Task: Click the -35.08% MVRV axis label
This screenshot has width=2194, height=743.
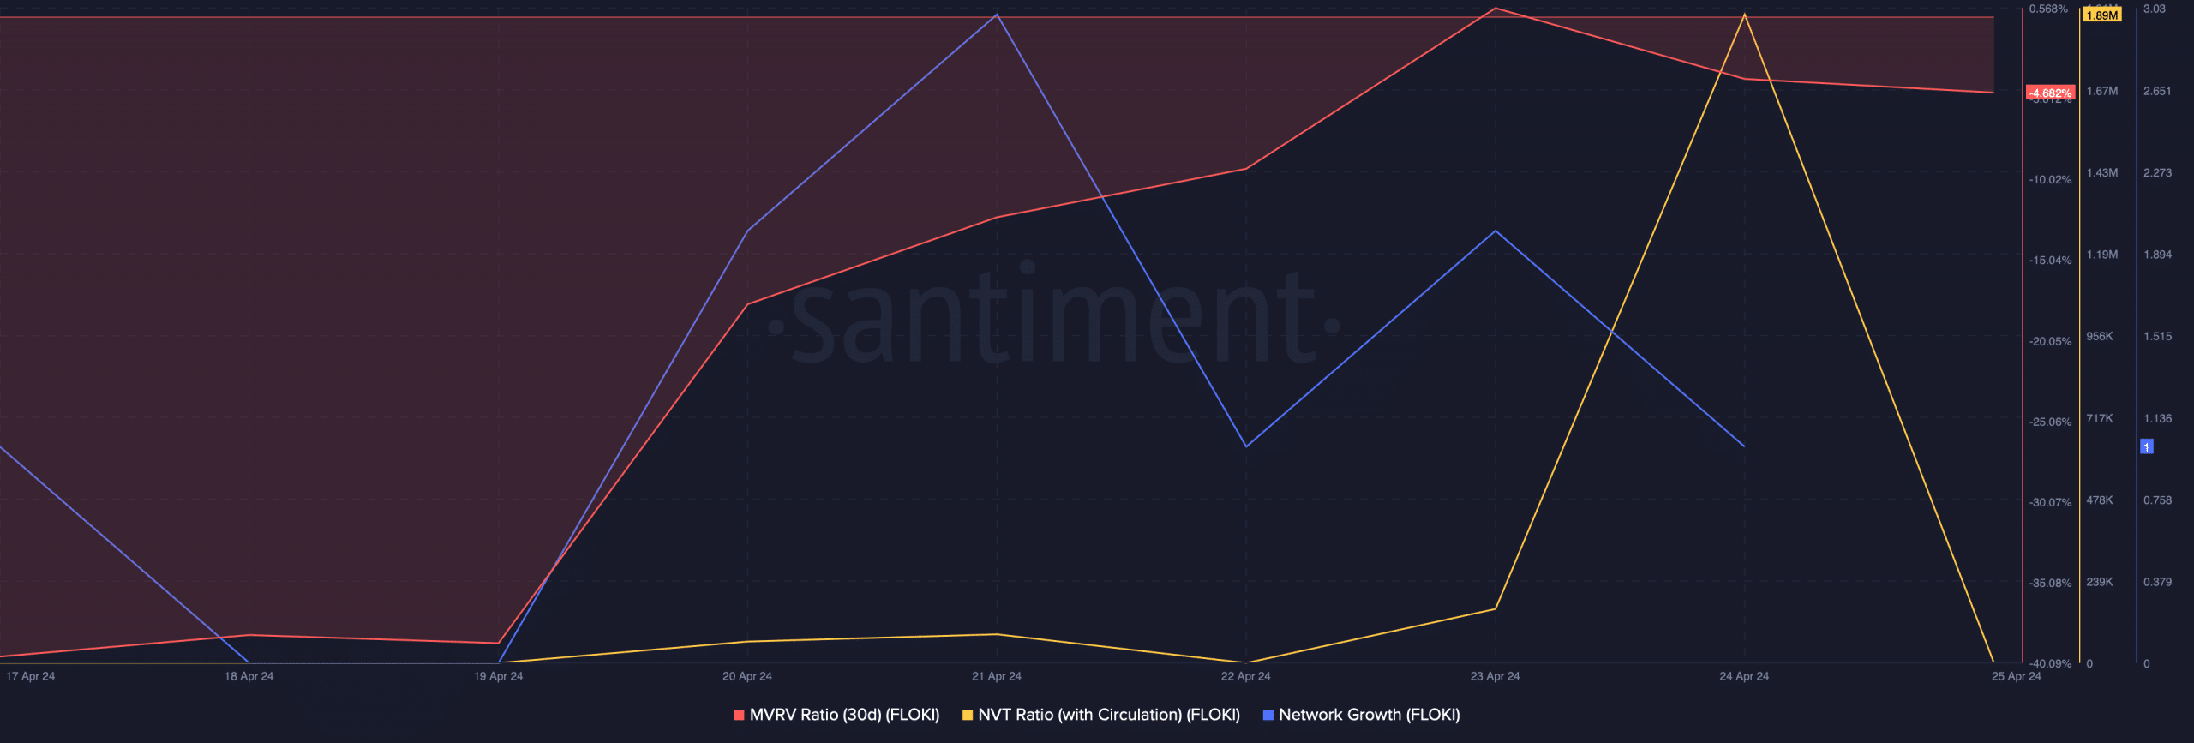Action: coord(2050,583)
